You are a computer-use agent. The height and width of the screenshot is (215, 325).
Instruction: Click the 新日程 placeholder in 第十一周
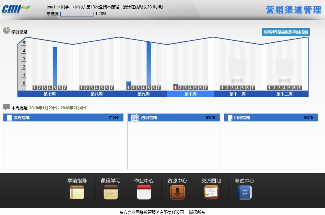pos(237,70)
